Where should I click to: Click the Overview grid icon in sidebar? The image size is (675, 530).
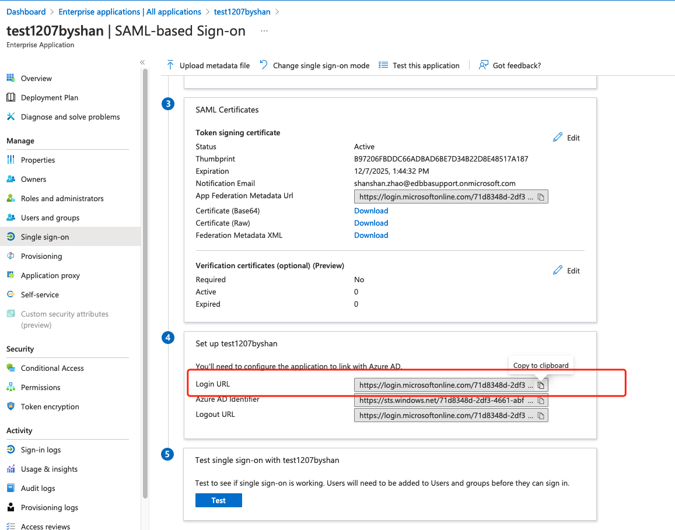pos(11,78)
